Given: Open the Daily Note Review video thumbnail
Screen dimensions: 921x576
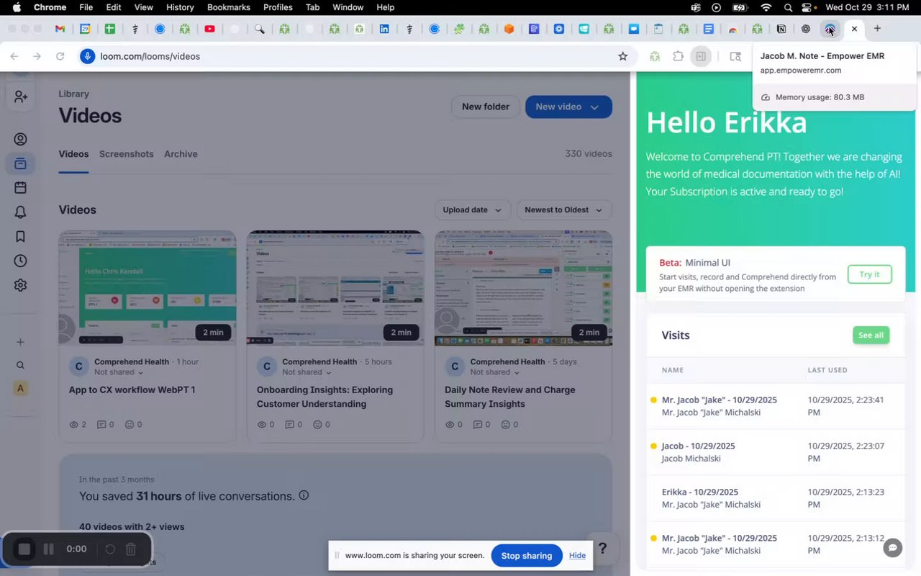Looking at the screenshot, I should pos(523,288).
